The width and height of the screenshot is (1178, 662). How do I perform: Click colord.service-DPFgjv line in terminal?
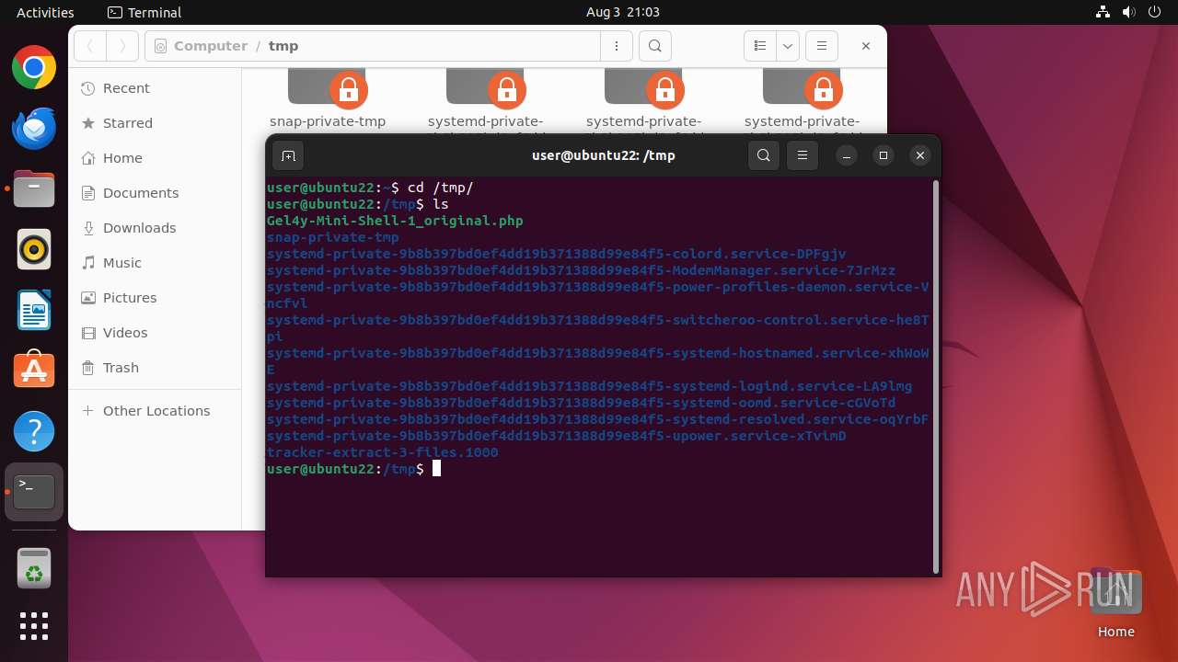[x=556, y=254]
